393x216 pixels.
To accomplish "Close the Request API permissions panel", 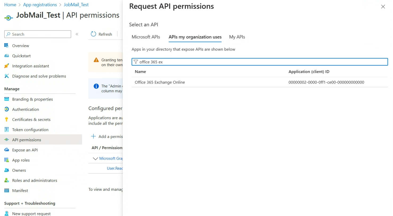I will click(383, 7).
